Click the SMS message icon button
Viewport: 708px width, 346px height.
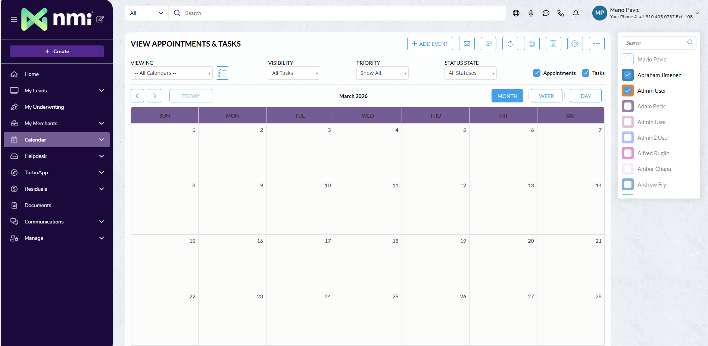[488, 44]
